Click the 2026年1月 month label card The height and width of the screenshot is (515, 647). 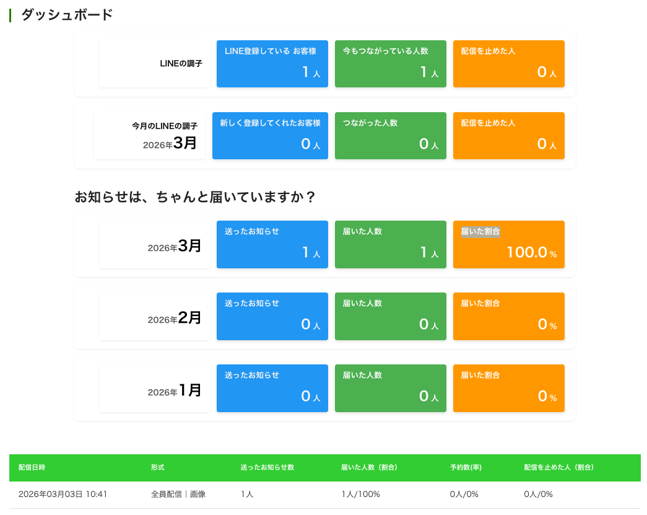155,389
